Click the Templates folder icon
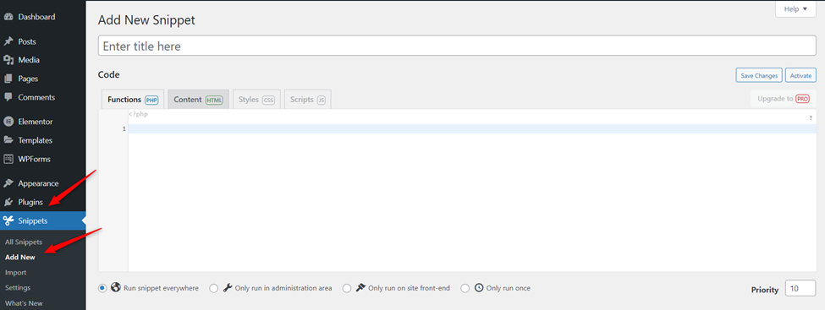 coord(8,140)
